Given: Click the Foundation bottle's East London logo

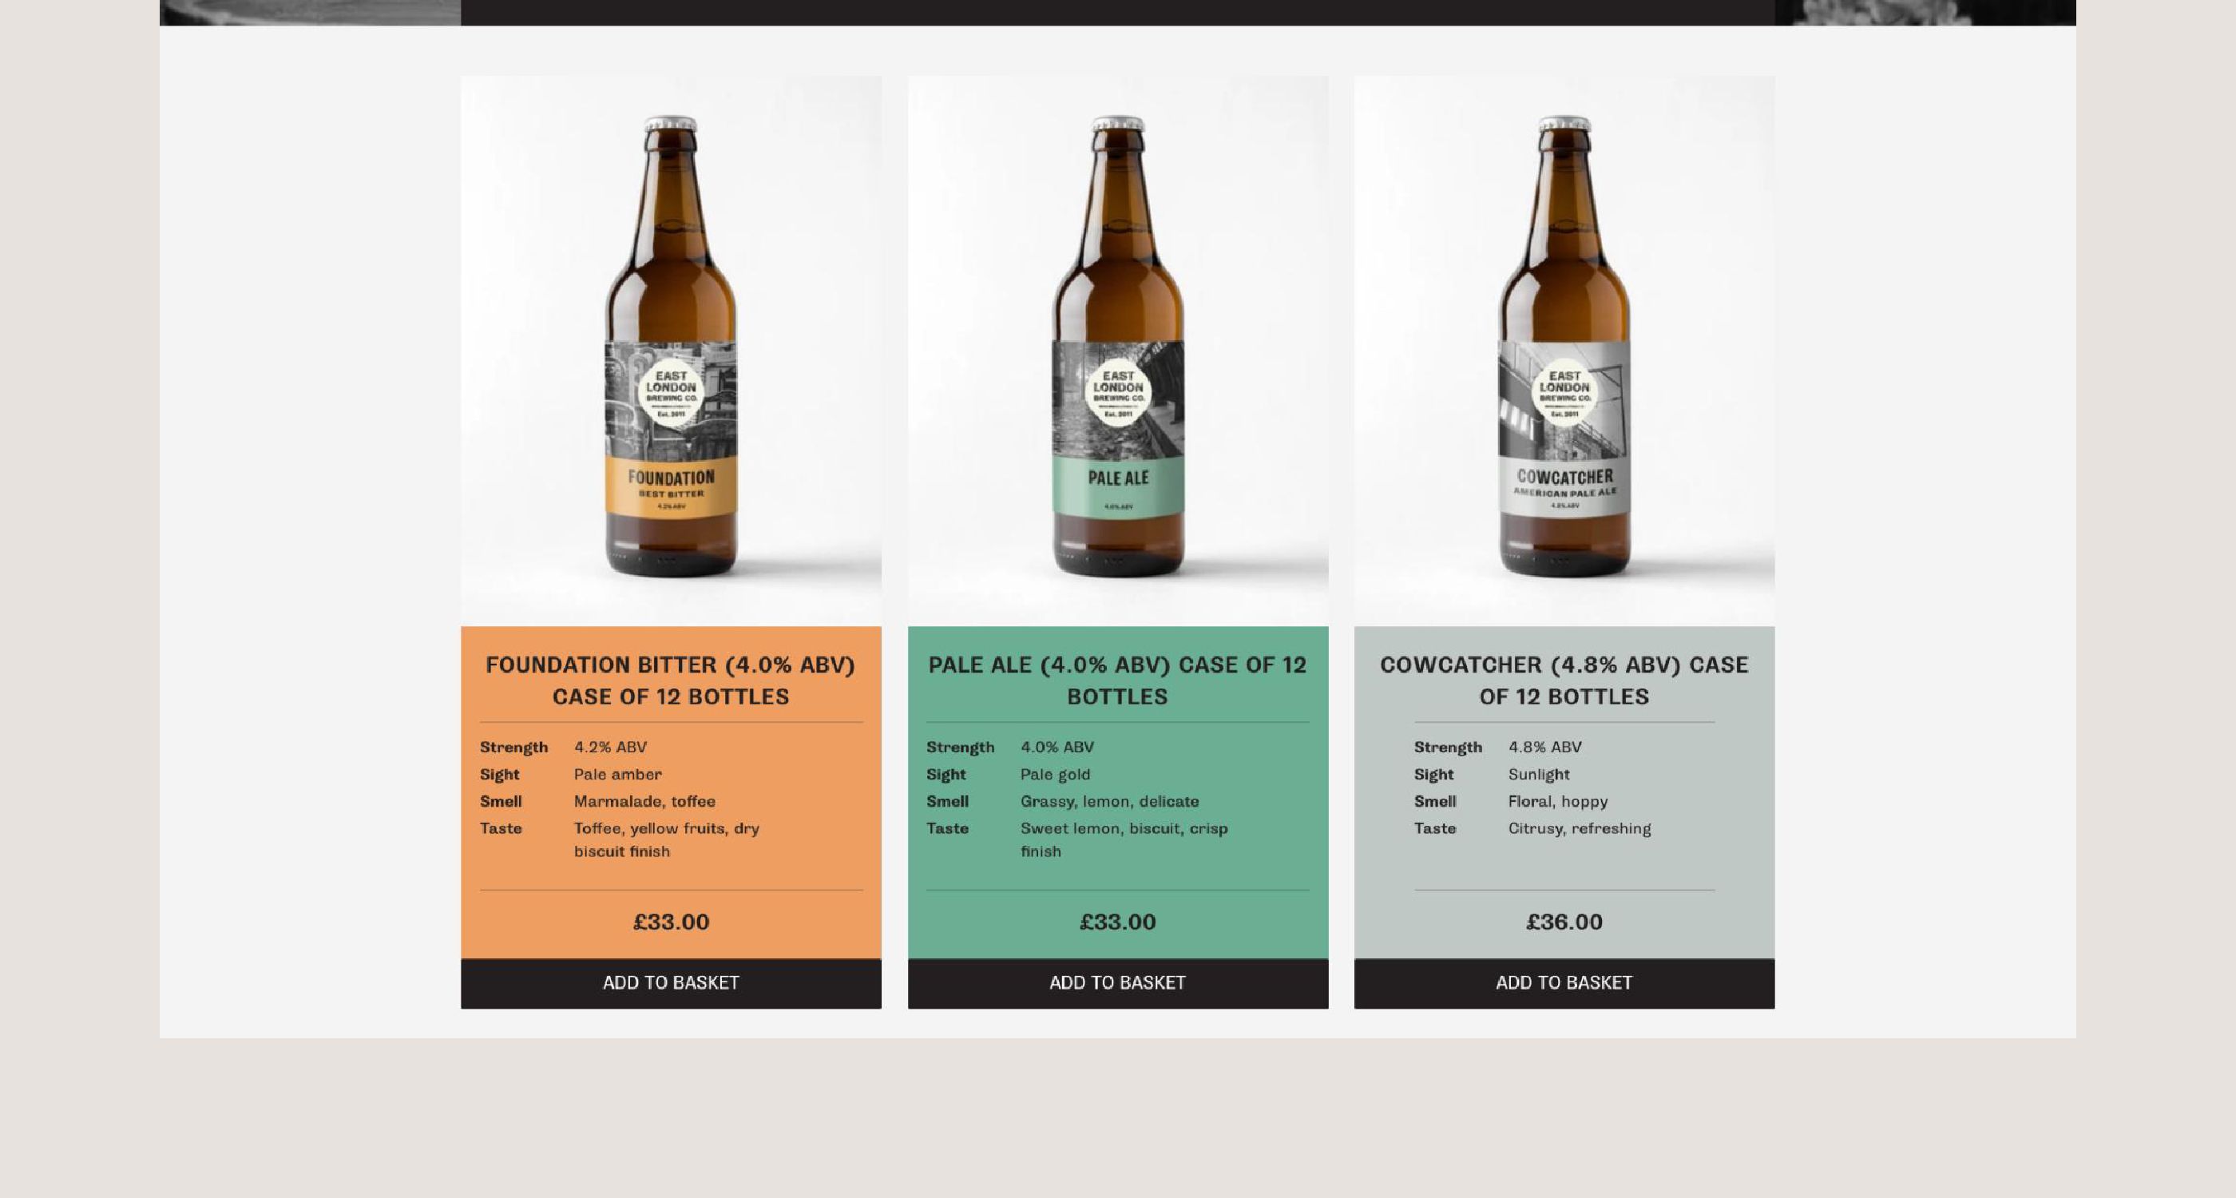Looking at the screenshot, I should [x=671, y=391].
